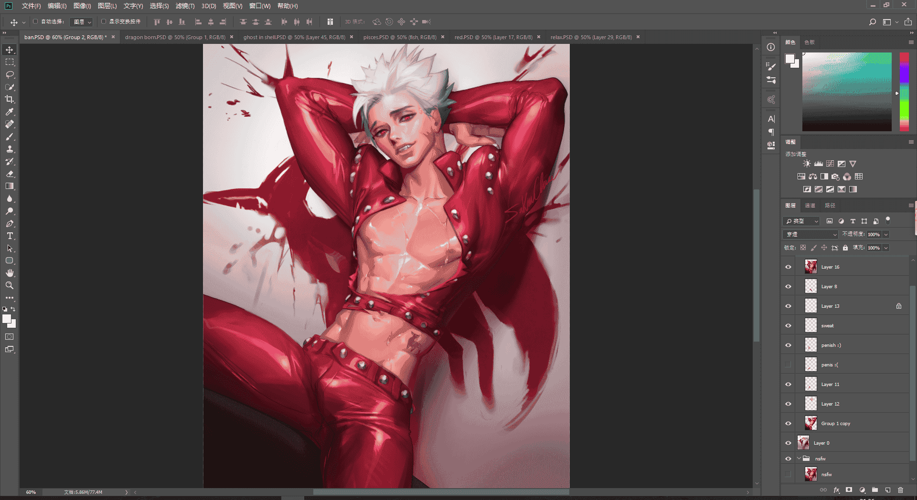Select the Layer 13 thumbnail
This screenshot has height=500, width=917.
pos(811,306)
